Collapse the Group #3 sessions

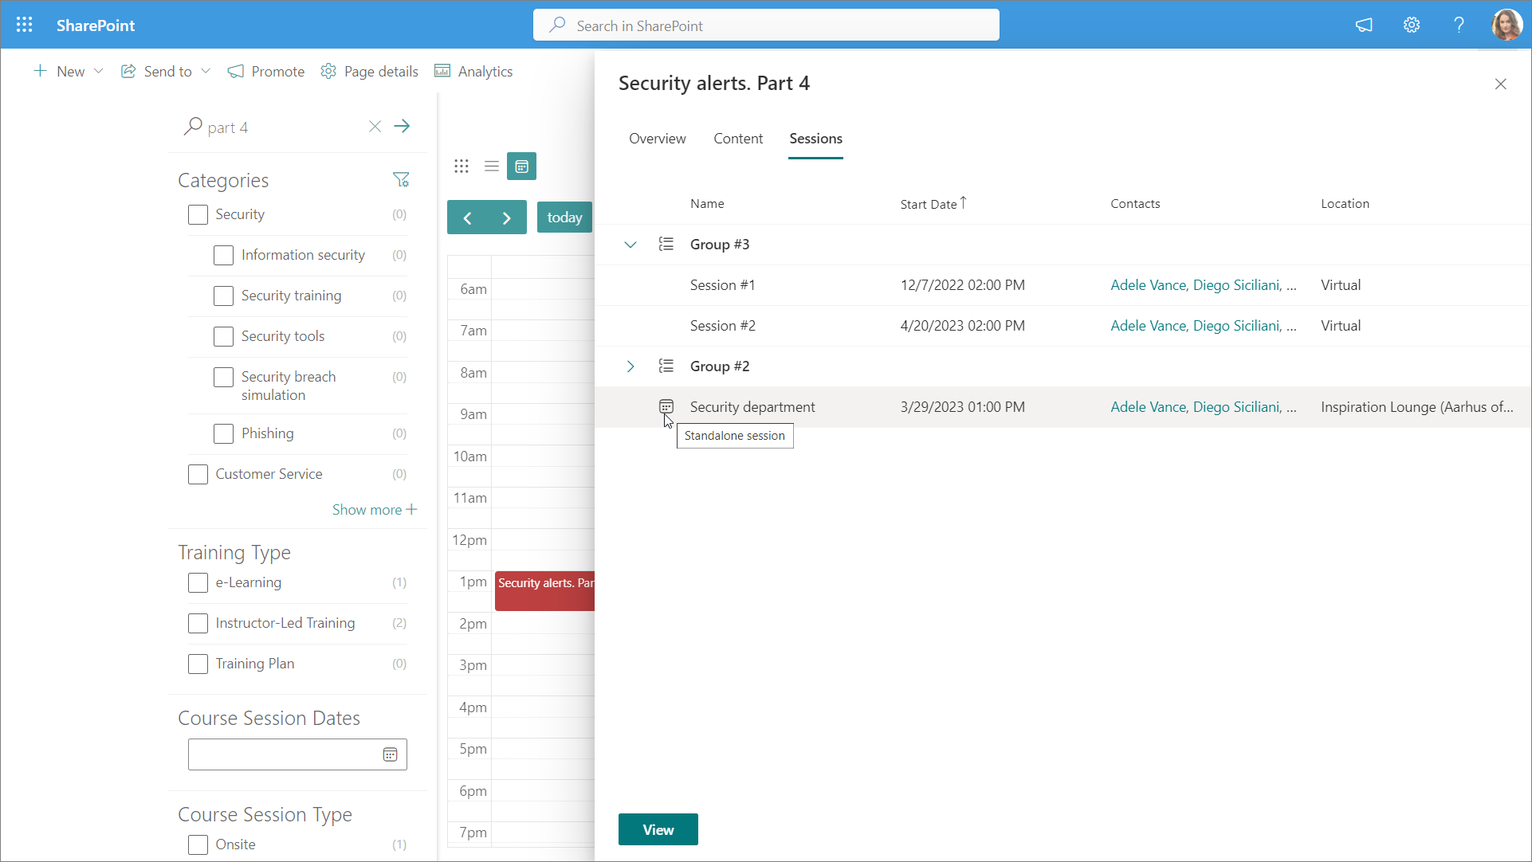click(x=630, y=245)
